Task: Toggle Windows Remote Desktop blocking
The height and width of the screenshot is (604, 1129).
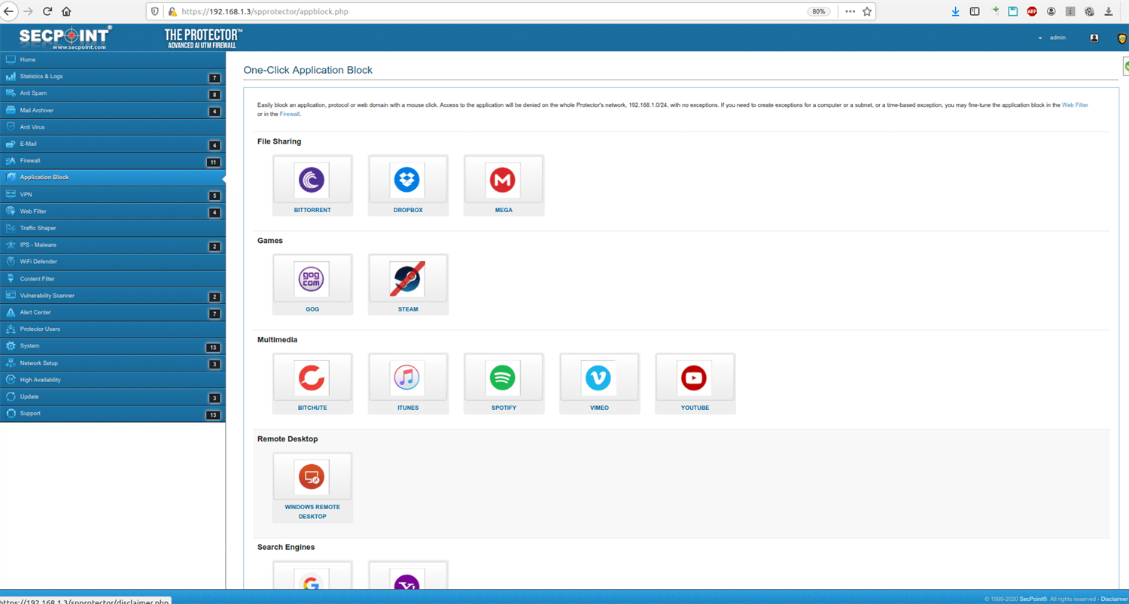Action: coord(312,478)
